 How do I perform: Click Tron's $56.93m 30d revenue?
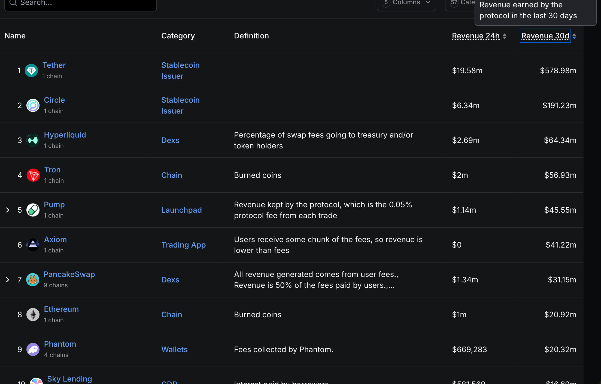pos(560,175)
